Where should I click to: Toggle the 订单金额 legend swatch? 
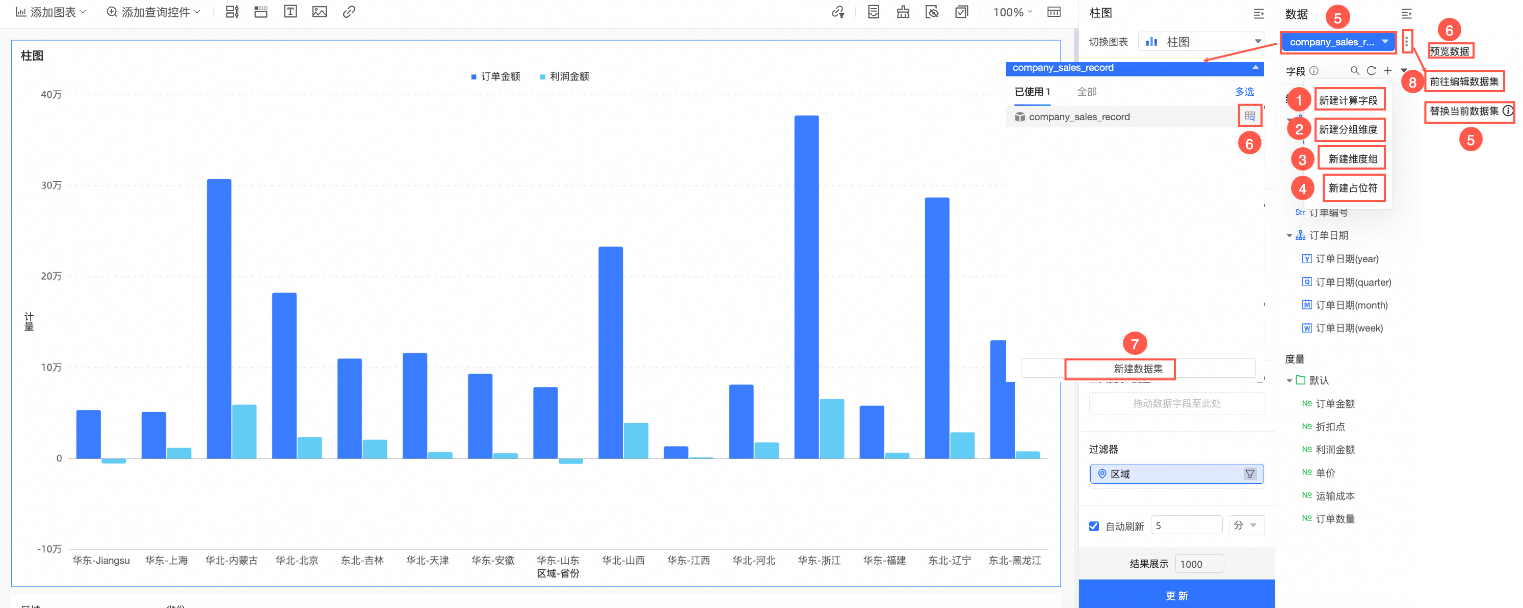(x=474, y=77)
